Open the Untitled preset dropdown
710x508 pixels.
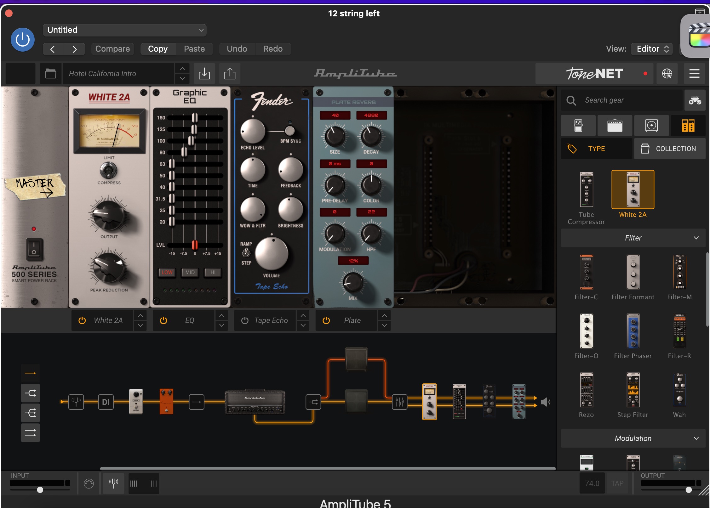coord(125,30)
